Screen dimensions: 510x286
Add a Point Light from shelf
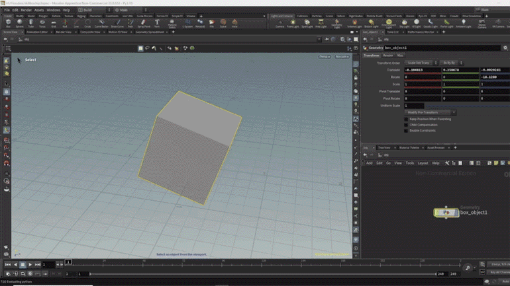pyautogui.click(x=293, y=23)
